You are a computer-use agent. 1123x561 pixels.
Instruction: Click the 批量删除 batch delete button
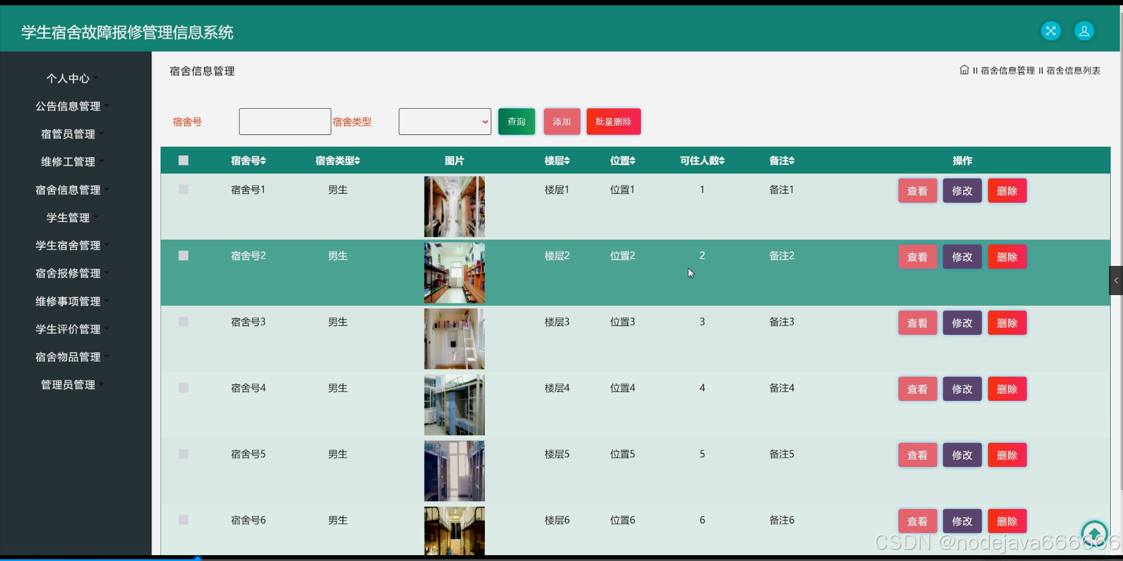[x=614, y=122]
